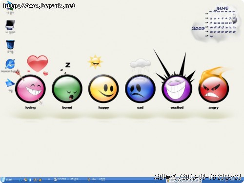Open the blue open-folder desktop icon

tap(10, 83)
